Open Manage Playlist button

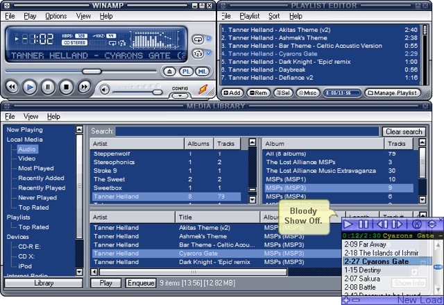(393, 93)
